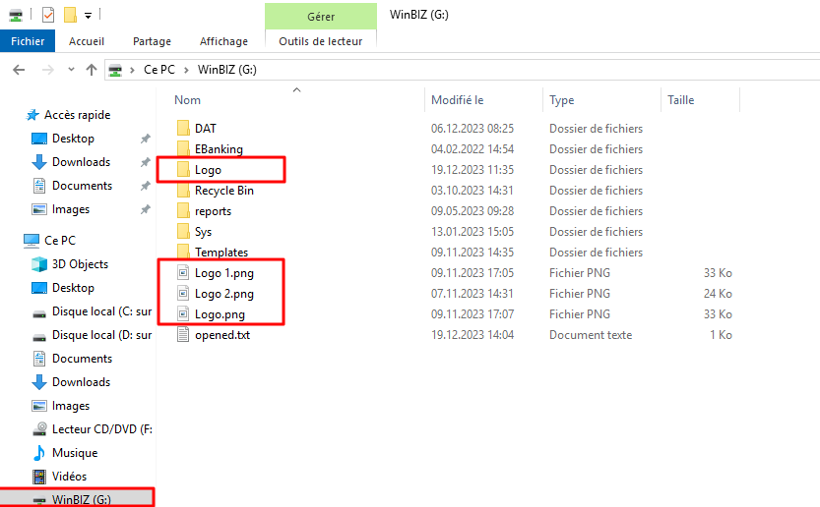Click Ce PC in the address breadcrumb

(x=159, y=70)
